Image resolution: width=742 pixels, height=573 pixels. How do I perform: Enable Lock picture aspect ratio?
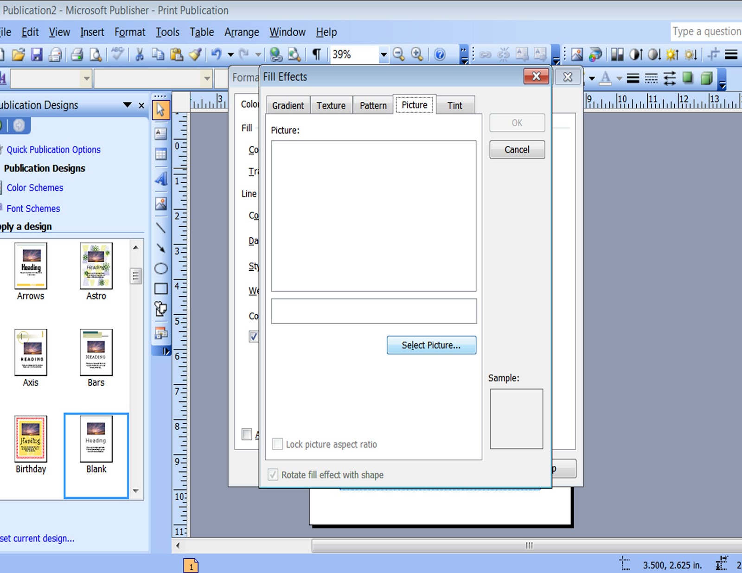(277, 444)
